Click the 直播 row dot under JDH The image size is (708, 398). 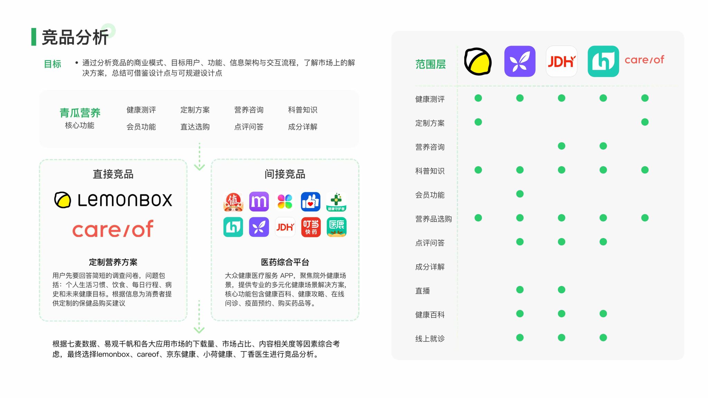pos(561,290)
